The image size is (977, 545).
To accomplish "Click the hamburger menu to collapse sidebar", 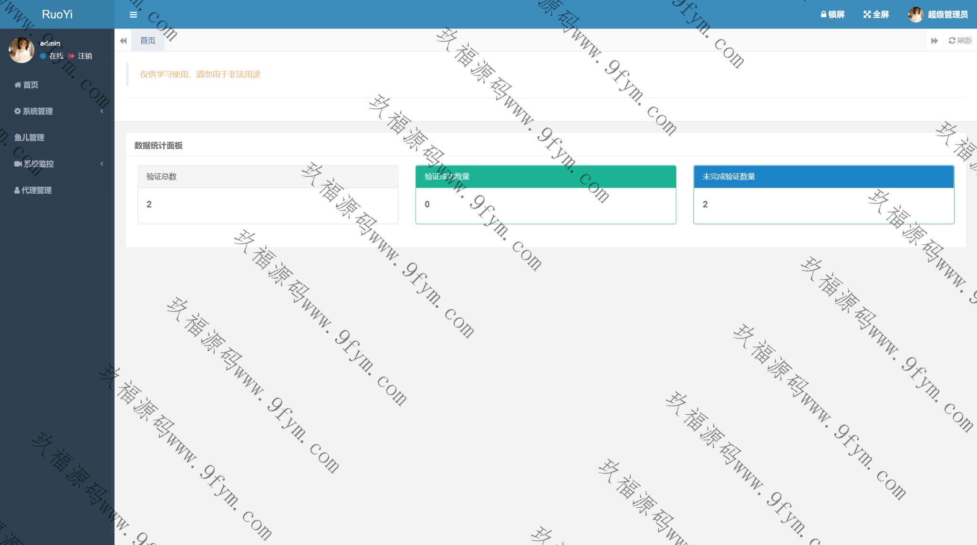I will (x=133, y=14).
